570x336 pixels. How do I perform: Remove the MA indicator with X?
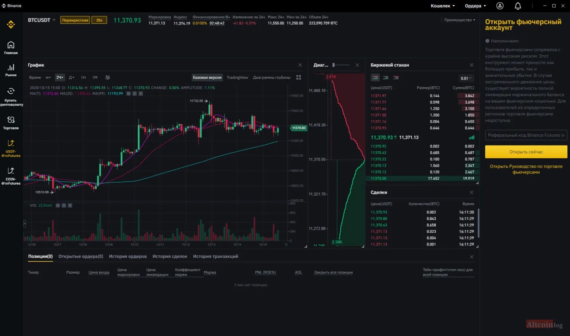click(x=141, y=94)
